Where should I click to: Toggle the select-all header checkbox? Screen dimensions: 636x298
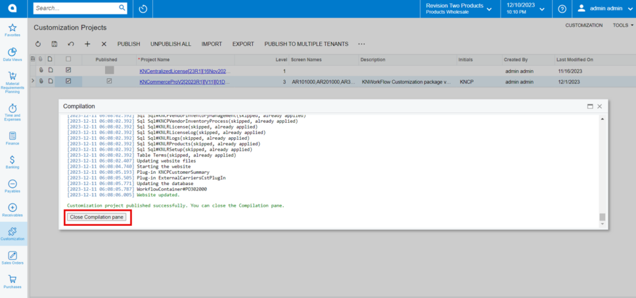coord(68,59)
